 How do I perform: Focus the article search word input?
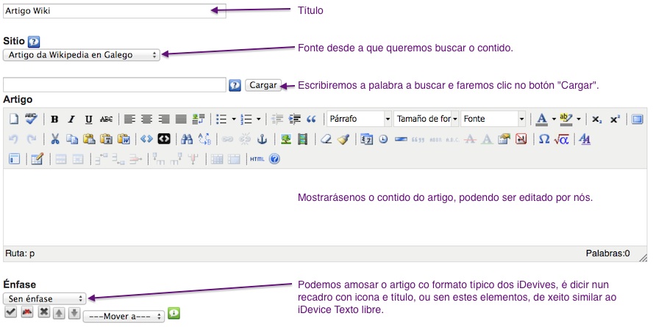115,85
